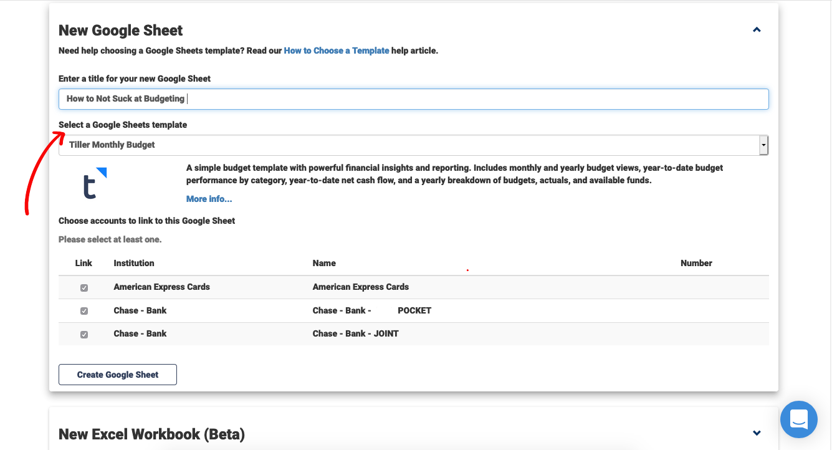This screenshot has width=832, height=450.
Task: Click the Google Sheet title input field
Action: click(413, 99)
